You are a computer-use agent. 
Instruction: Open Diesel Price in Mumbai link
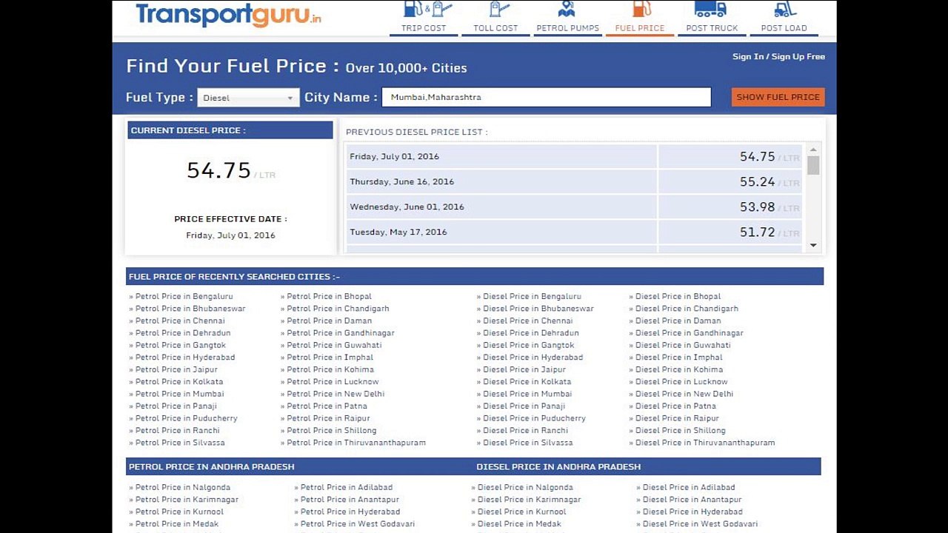527,394
